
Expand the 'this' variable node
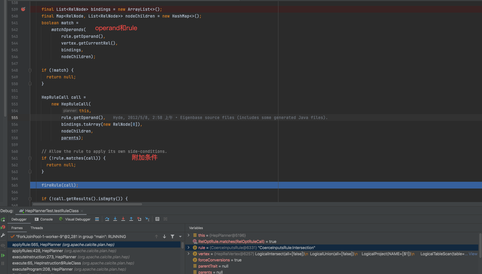(x=188, y=235)
